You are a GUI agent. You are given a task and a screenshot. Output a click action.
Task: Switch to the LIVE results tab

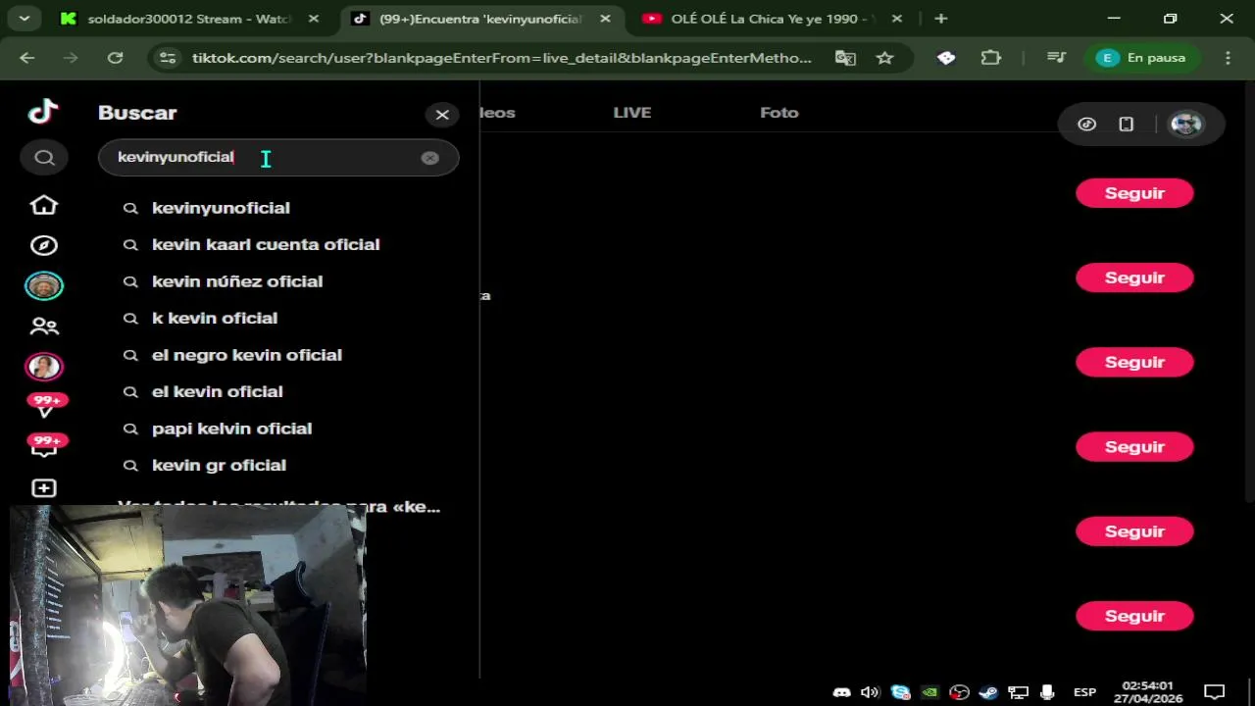pyautogui.click(x=632, y=113)
